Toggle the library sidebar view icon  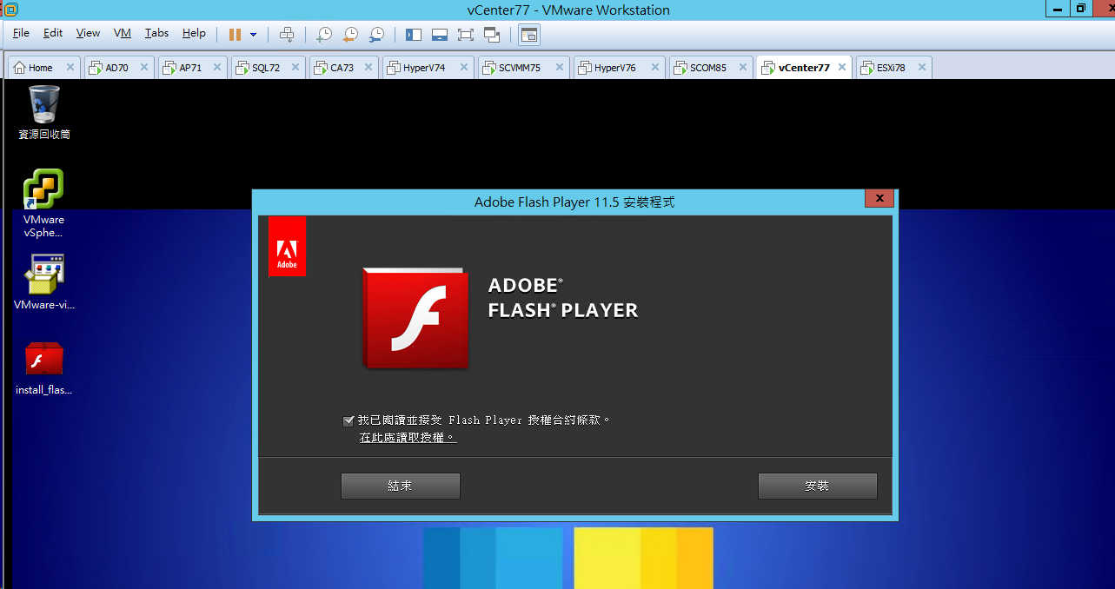(414, 35)
